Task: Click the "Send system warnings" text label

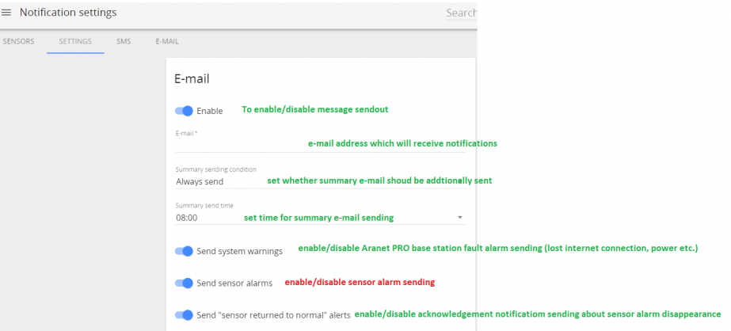Action: (240, 251)
